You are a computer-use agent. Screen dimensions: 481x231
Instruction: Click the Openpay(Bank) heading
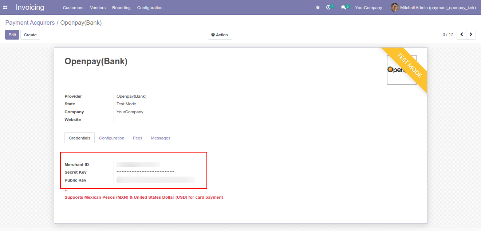[96, 61]
